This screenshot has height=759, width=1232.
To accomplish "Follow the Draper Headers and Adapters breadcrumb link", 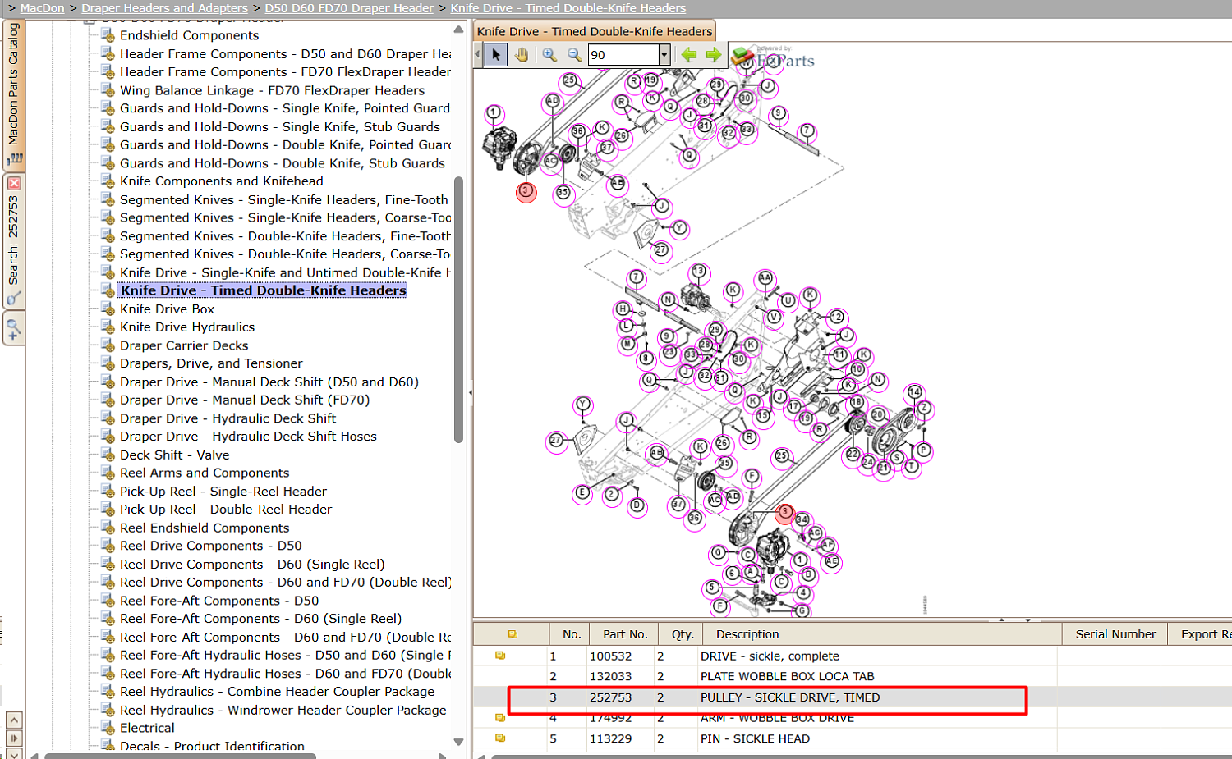I will tap(164, 8).
